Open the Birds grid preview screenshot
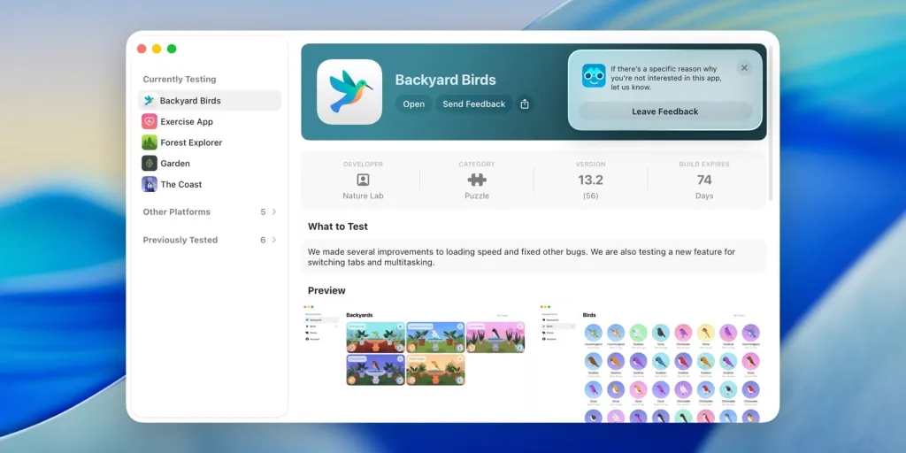 [650, 363]
